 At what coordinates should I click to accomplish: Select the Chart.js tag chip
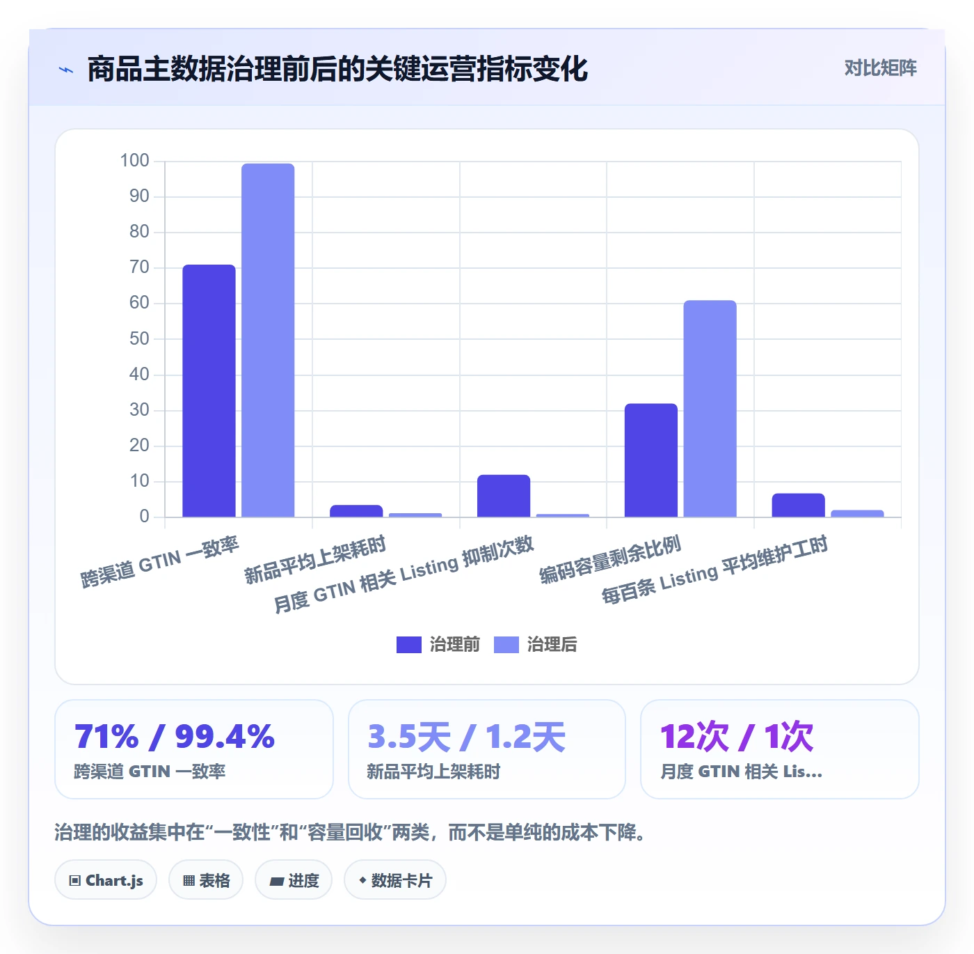click(x=106, y=880)
